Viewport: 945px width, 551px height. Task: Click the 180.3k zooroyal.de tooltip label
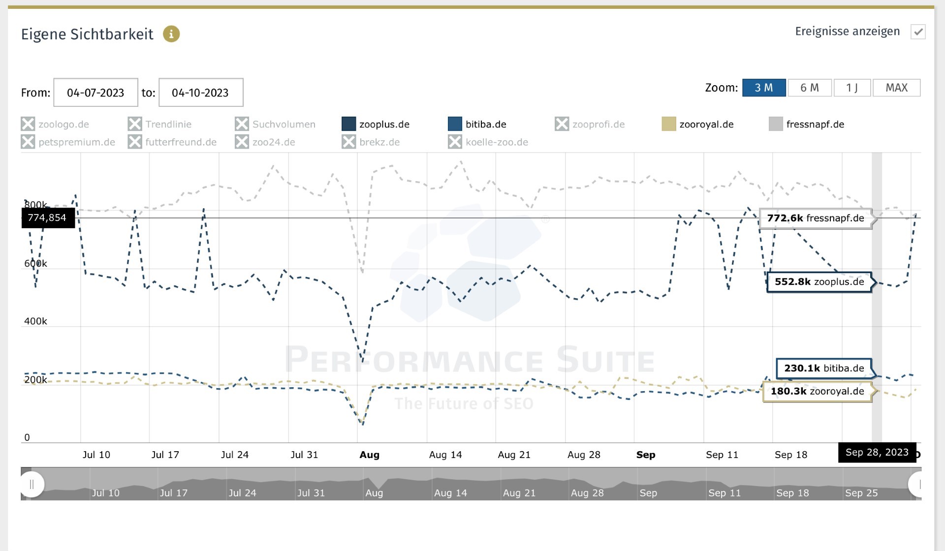click(818, 392)
